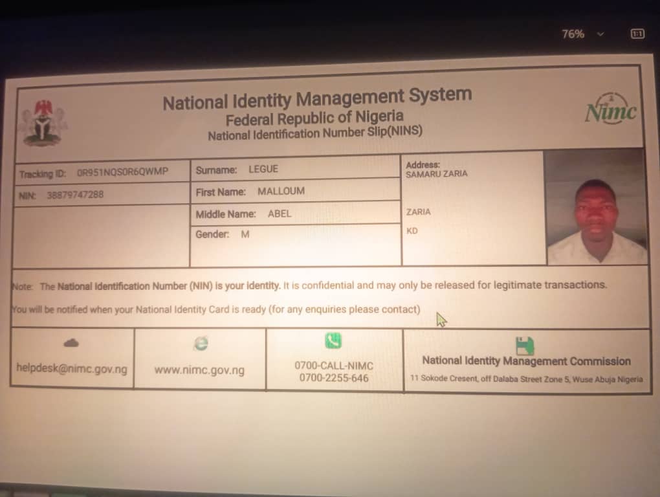Click the passport photo thumbnail
660x497 pixels.
pos(595,207)
